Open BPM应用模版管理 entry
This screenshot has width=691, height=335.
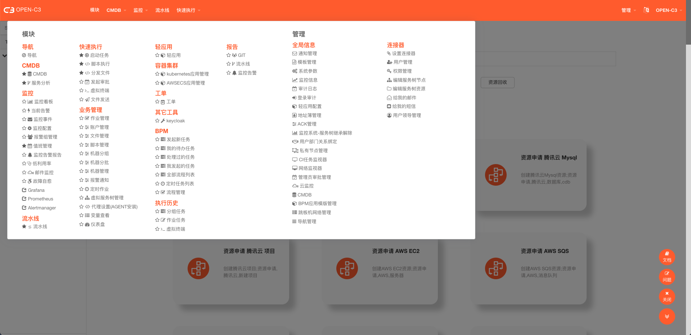pos(317,203)
